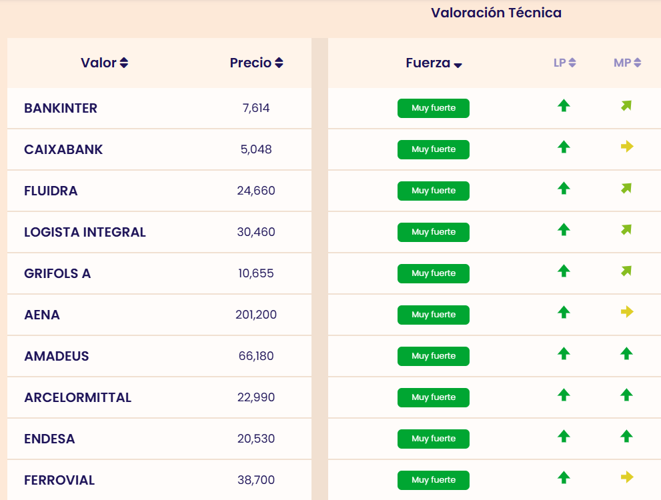
Task: Click Grifols A diagonal medium-term arrow
Action: point(626,271)
